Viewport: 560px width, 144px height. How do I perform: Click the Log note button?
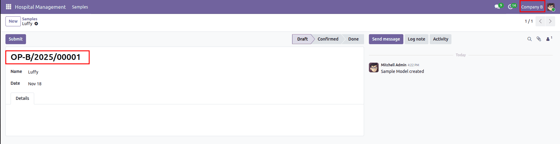[416, 39]
